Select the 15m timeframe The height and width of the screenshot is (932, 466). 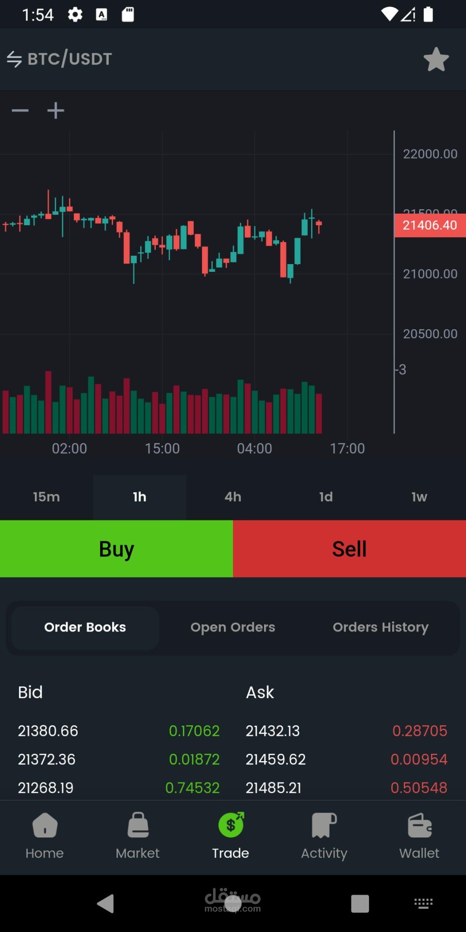[47, 497]
